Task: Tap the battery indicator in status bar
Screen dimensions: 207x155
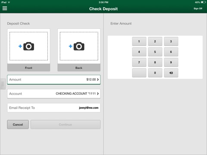Action: click(204, 2)
